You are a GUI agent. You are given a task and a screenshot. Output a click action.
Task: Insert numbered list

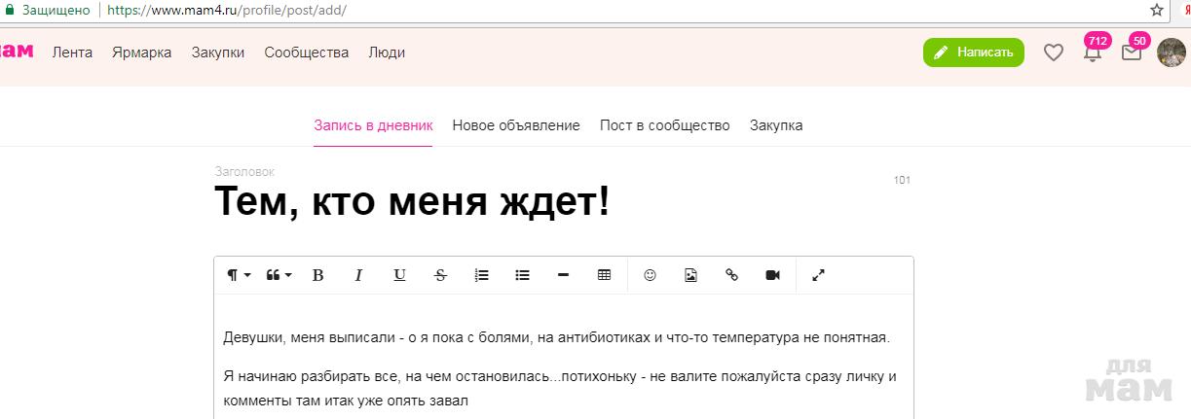coord(481,275)
